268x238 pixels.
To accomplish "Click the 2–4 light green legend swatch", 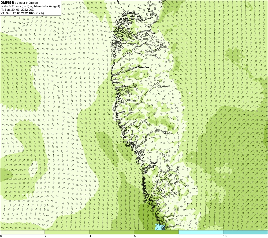I will 67,232.
